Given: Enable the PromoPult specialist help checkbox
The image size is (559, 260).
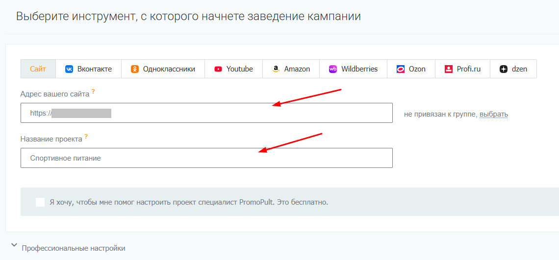Looking at the screenshot, I should coord(40,202).
